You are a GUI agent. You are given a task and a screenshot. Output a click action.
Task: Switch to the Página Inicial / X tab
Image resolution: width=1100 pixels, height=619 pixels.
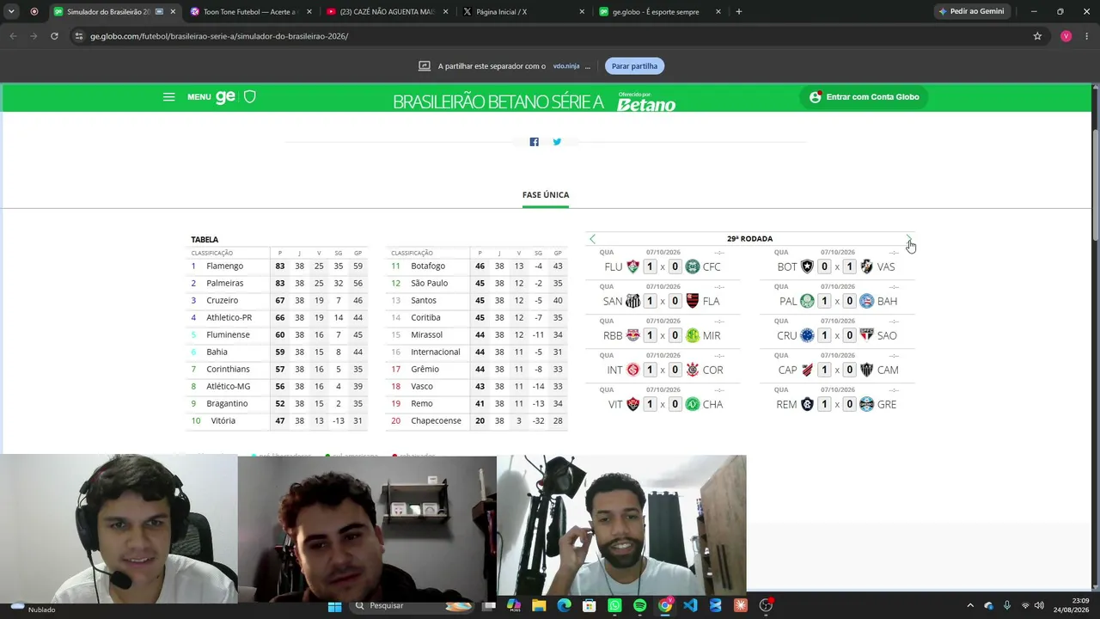[523, 12]
